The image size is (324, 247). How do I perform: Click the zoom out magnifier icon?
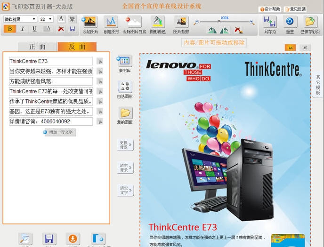click(196, 22)
